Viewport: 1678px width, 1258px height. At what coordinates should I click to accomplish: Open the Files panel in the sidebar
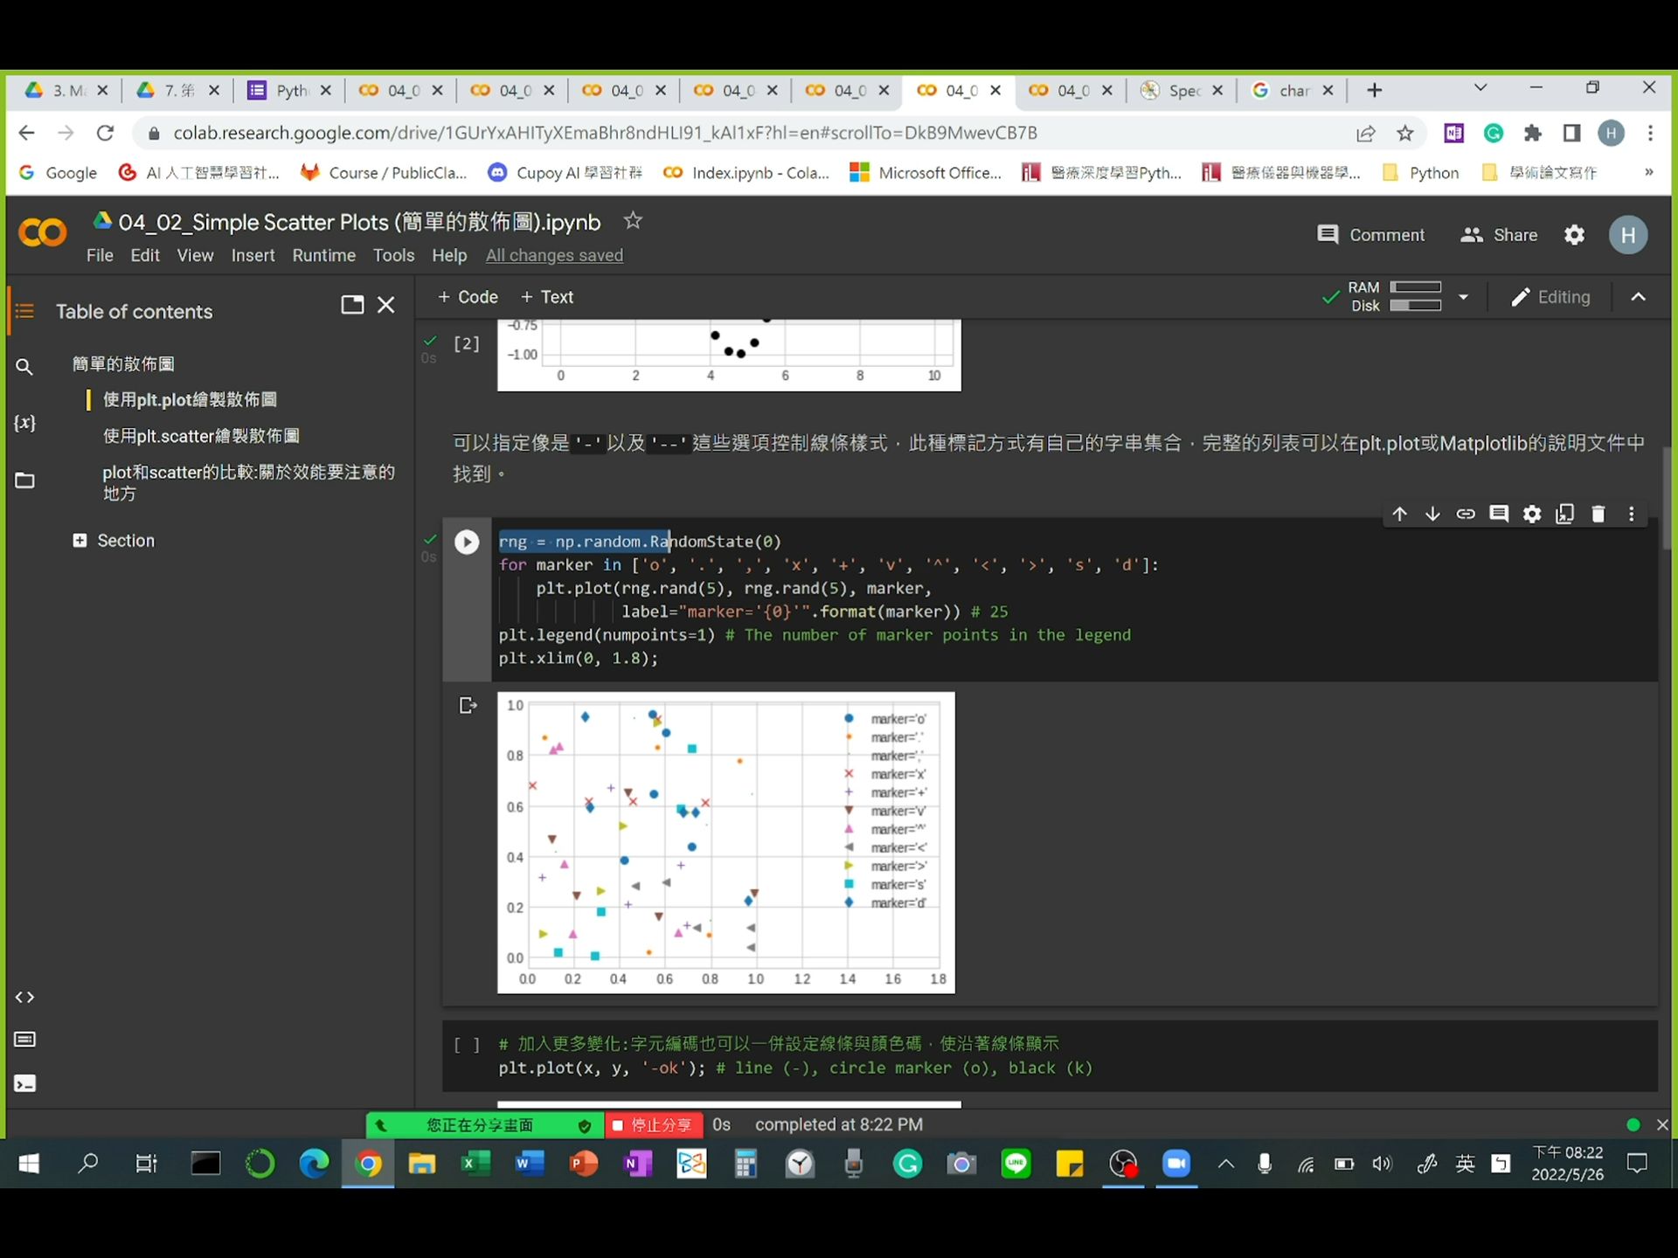[25, 480]
